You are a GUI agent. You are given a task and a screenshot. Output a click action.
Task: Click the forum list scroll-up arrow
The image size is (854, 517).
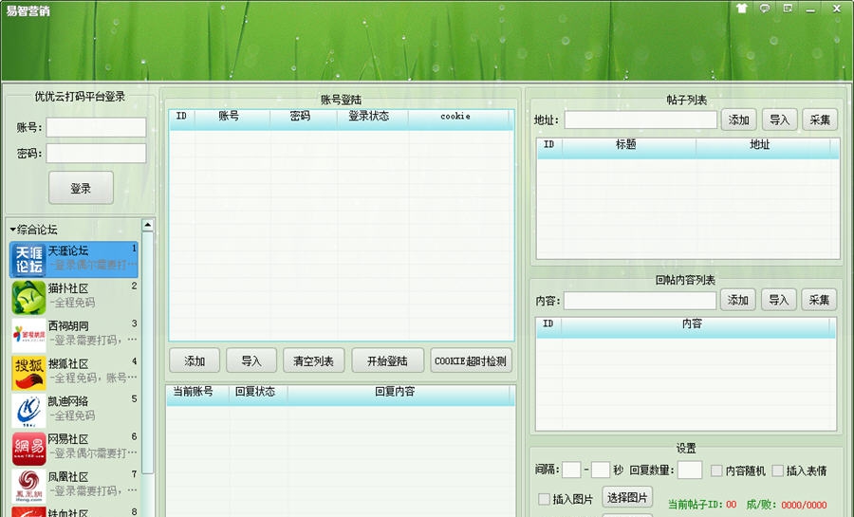pyautogui.click(x=148, y=225)
